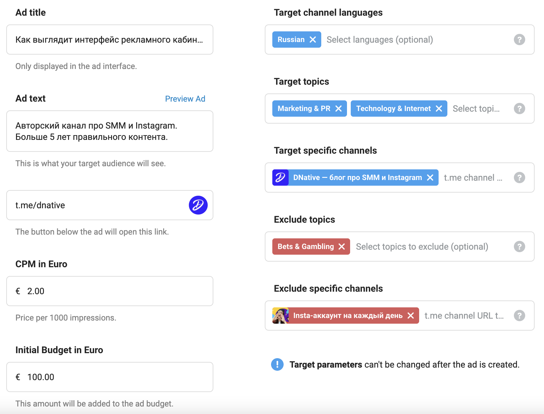Remove the Technology & Internet topic tag
This screenshot has height=414, width=544.
point(439,109)
